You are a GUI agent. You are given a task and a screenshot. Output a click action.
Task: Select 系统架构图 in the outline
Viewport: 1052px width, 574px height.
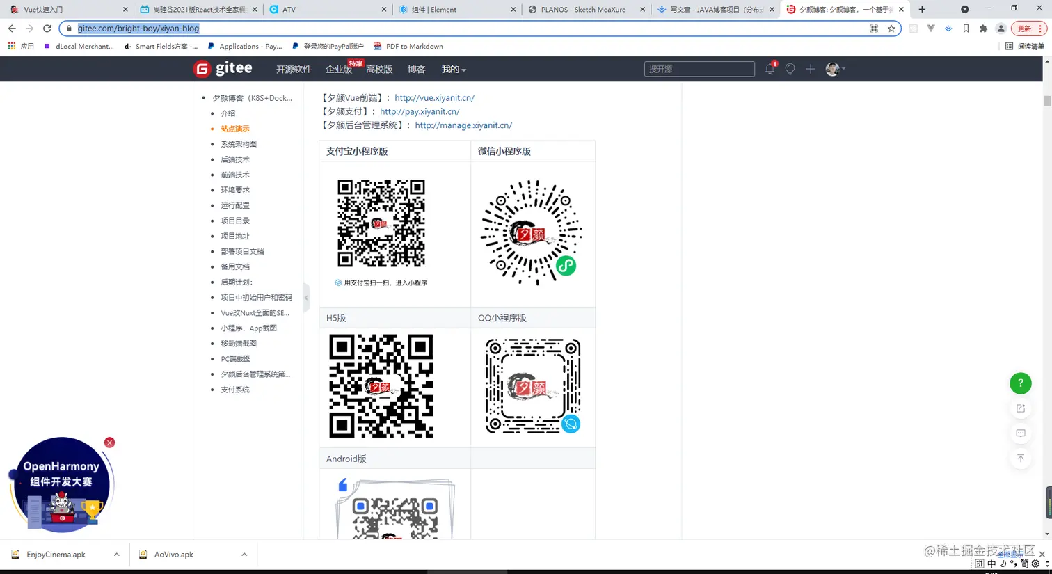pyautogui.click(x=239, y=144)
